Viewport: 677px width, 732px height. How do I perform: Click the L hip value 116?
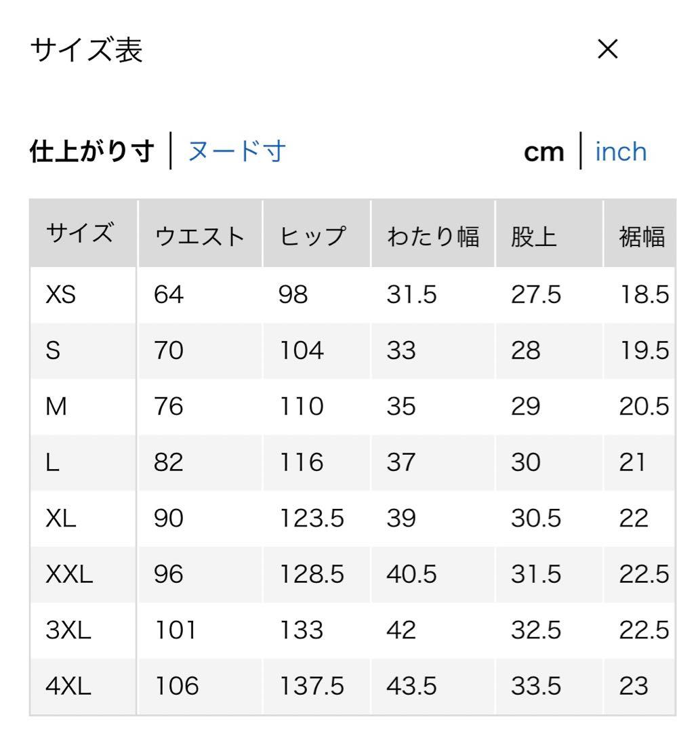coord(301,464)
